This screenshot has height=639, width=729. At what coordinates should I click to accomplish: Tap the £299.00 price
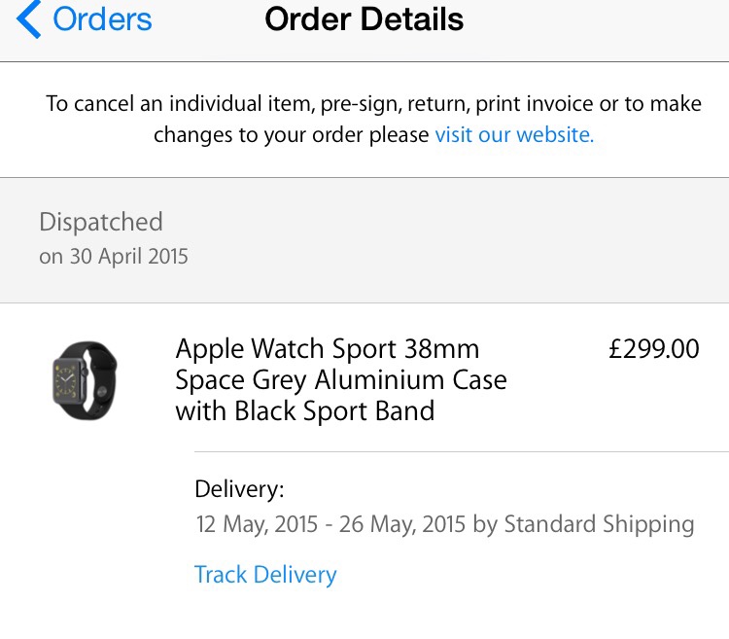(653, 348)
